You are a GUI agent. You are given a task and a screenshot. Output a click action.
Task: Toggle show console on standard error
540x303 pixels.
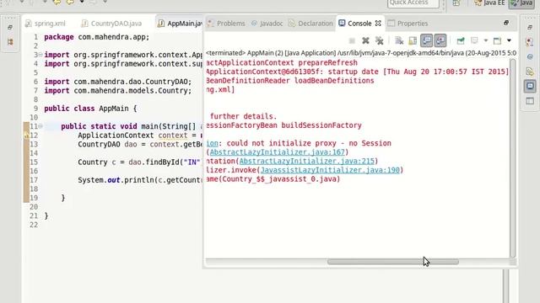440,40
